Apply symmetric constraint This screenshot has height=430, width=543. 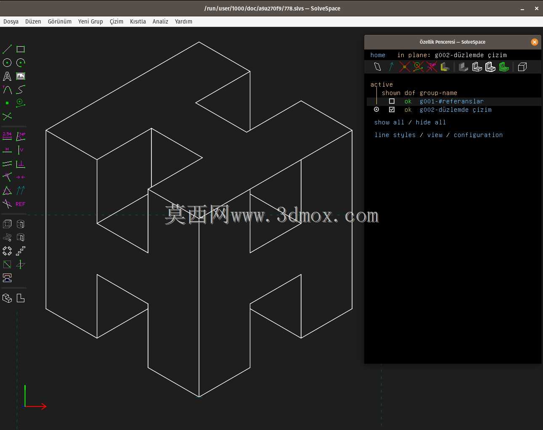21,177
